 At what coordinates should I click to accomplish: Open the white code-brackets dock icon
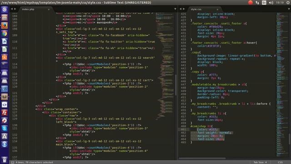pyautogui.click(x=5, y=105)
